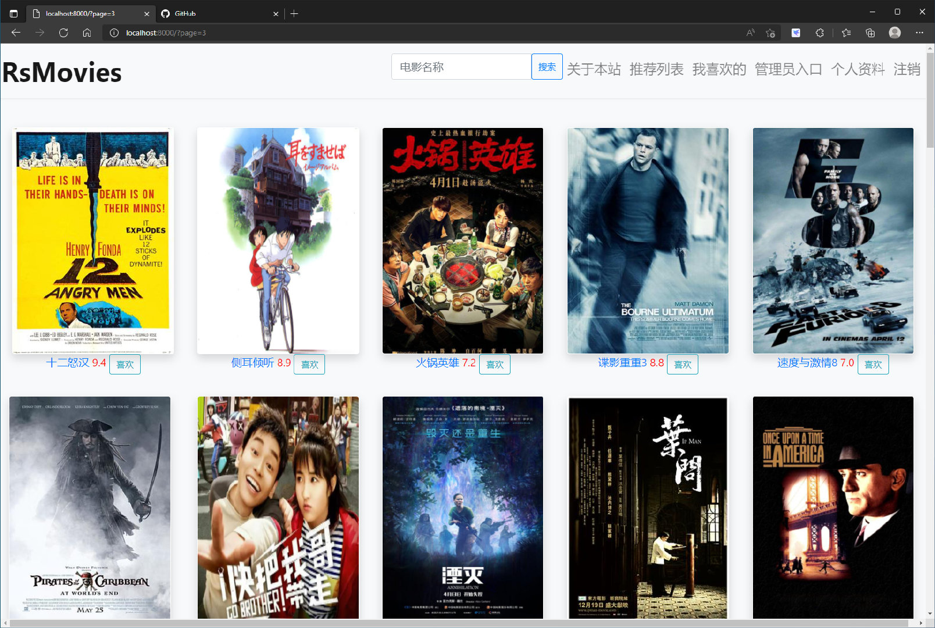Click the Annihilation 湮灭 poster
The image size is (935, 628).
tap(463, 508)
